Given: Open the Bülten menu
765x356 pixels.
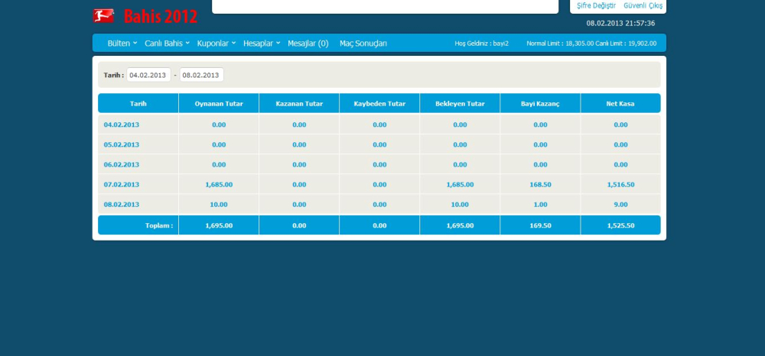Looking at the screenshot, I should click(x=119, y=44).
